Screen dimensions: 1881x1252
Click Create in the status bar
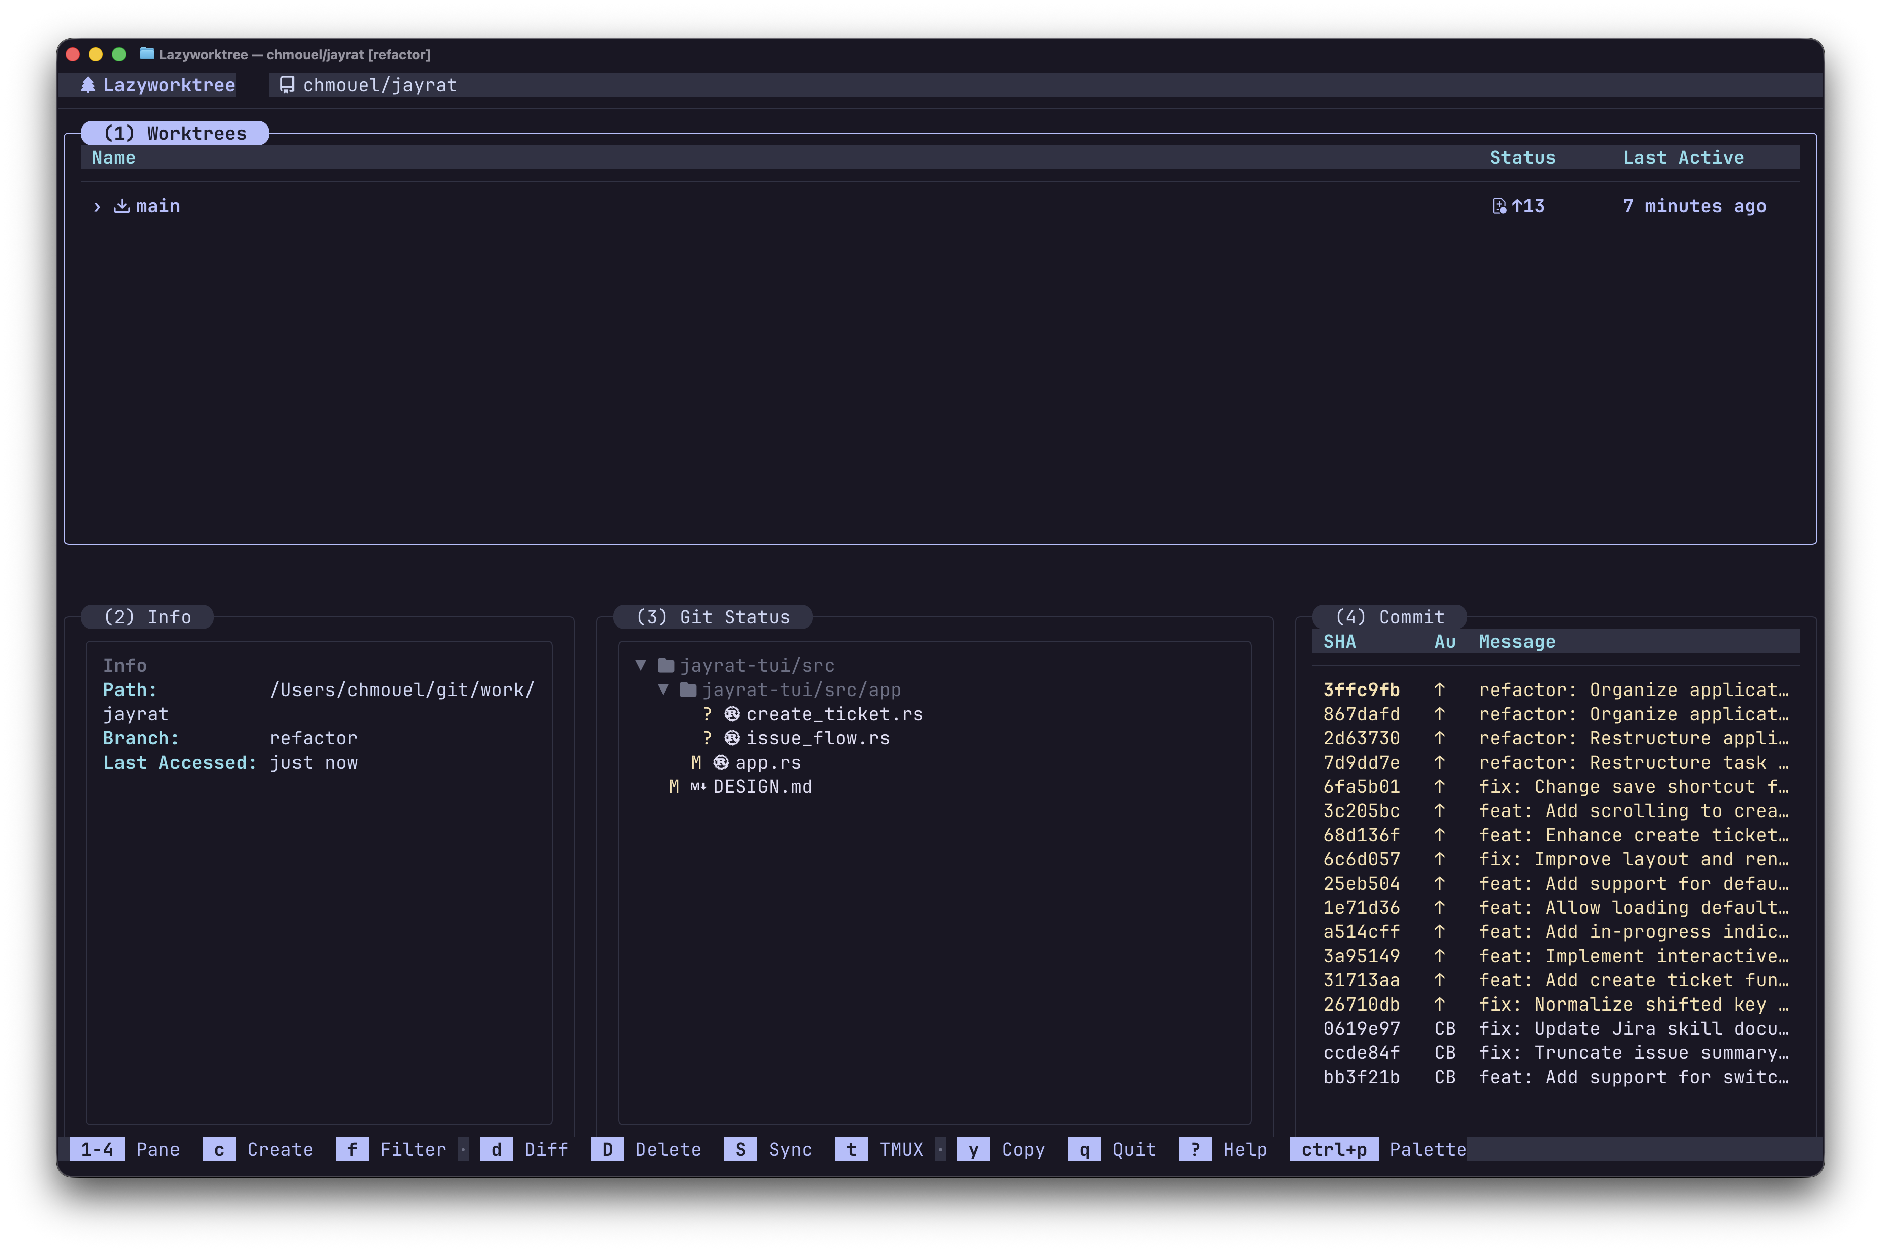point(279,1150)
